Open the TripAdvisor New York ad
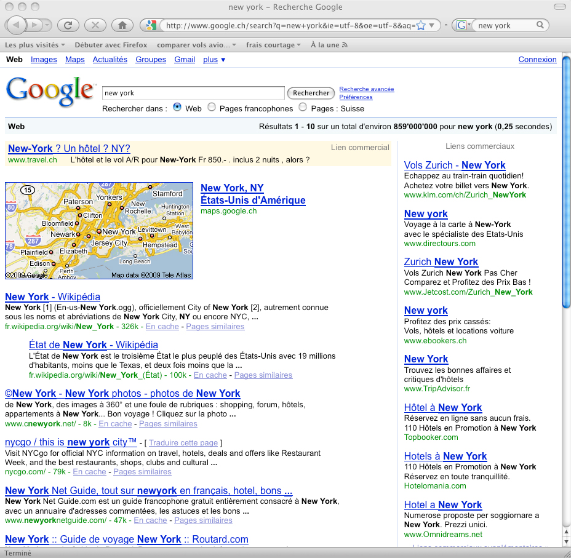Viewport: 571px width, 558px height. pos(426,359)
